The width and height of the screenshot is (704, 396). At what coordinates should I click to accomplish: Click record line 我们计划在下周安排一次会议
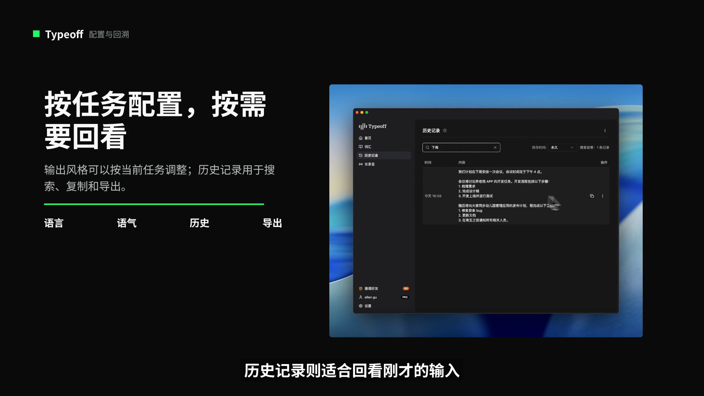click(x=500, y=172)
